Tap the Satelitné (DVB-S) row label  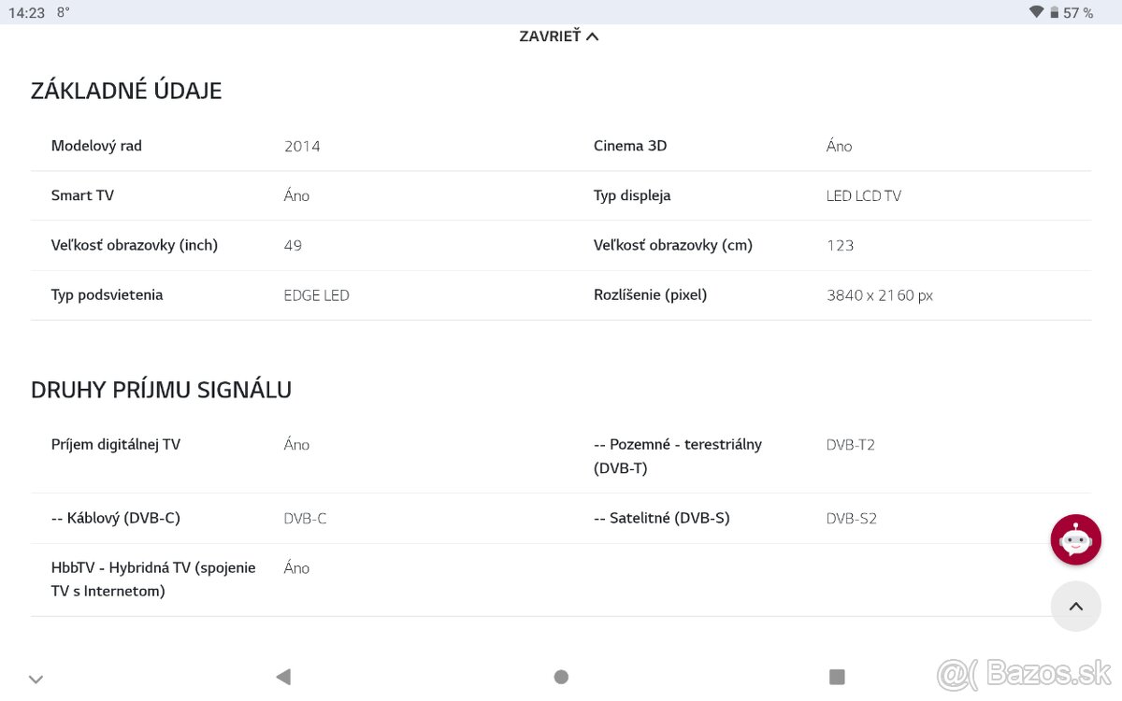coord(661,518)
